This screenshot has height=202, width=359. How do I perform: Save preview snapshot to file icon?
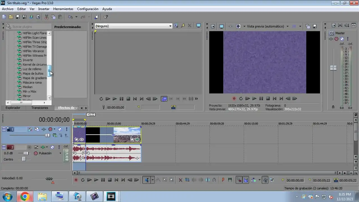315,26
